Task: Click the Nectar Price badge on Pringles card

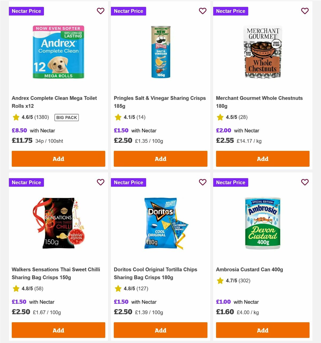Action: click(128, 11)
